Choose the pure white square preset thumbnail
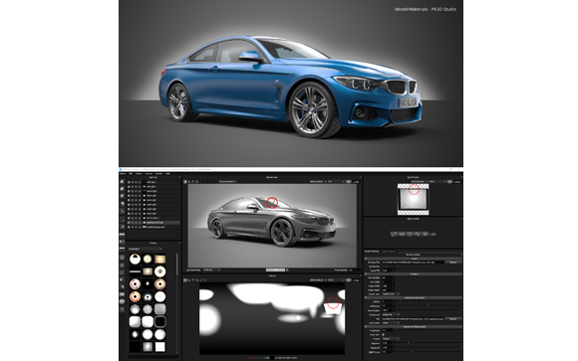 pyautogui.click(x=160, y=347)
